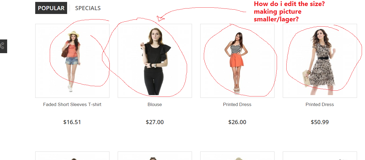This screenshot has height=160, width=365.
Task: Open the orange-skirt Printed Dress image
Action: [x=237, y=61]
